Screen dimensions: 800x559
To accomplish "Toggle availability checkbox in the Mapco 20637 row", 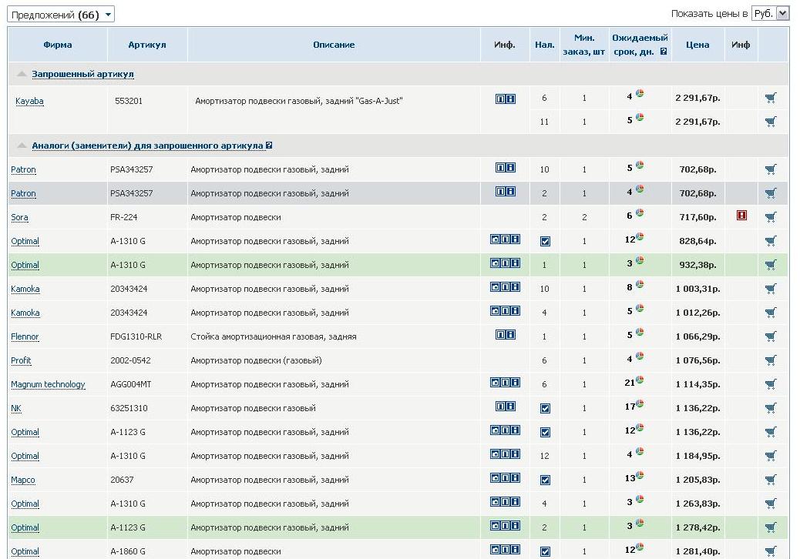I will 545,480.
